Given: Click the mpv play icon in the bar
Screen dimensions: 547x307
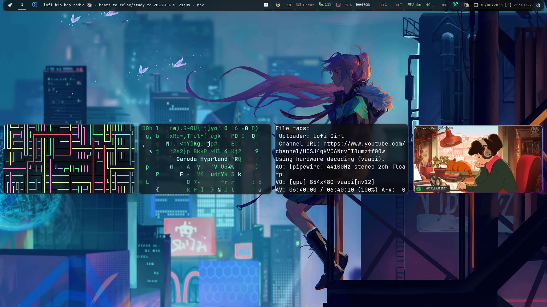Looking at the screenshot, I should pos(35,5).
